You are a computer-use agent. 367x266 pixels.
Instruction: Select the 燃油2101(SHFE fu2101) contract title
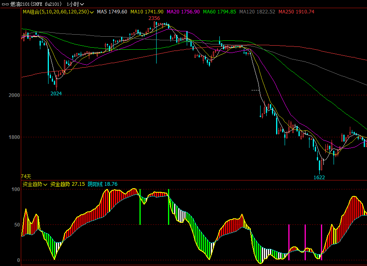(36, 4)
